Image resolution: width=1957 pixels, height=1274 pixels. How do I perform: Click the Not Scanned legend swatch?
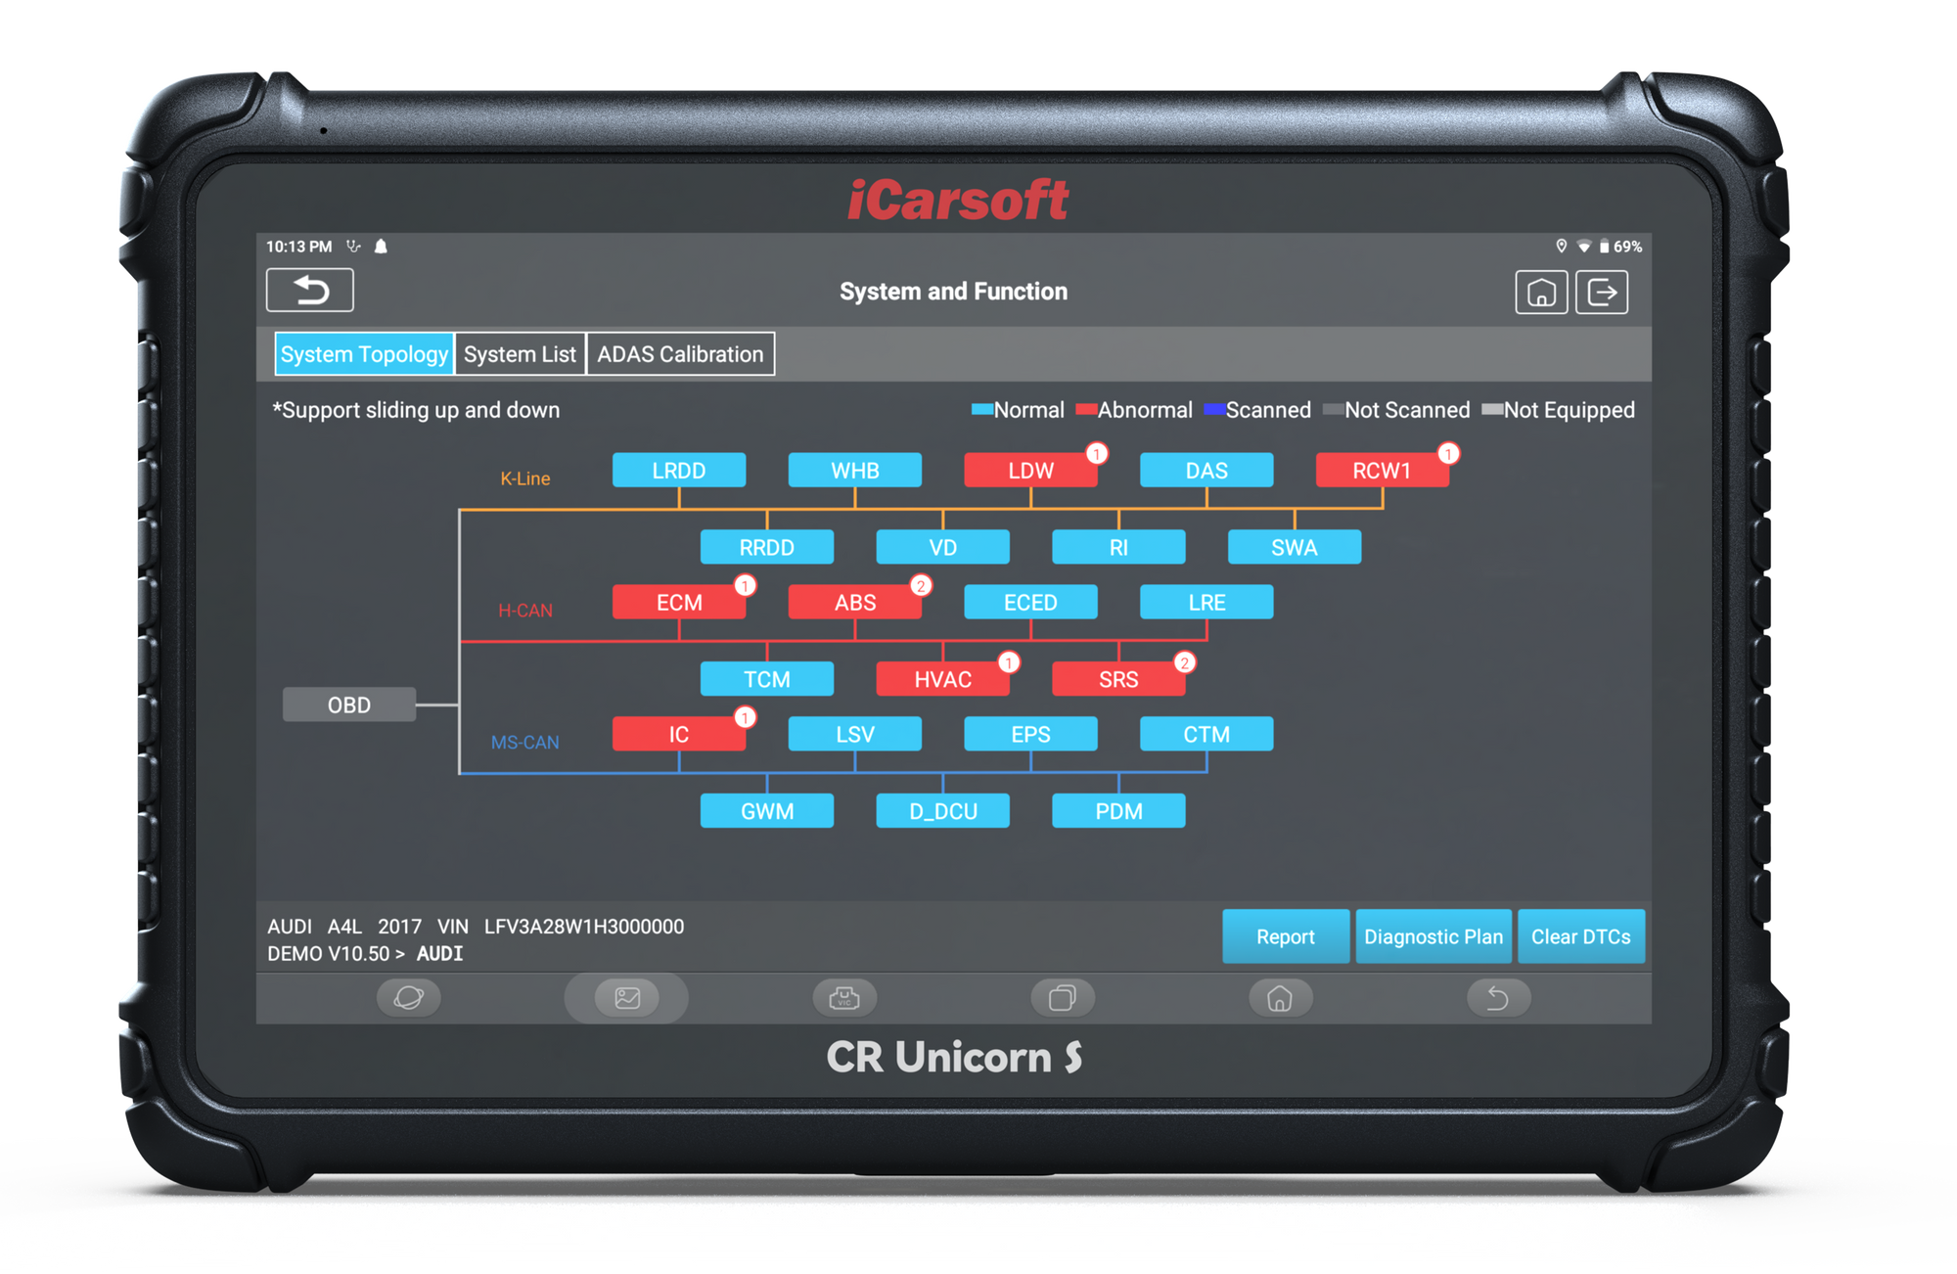click(1333, 410)
